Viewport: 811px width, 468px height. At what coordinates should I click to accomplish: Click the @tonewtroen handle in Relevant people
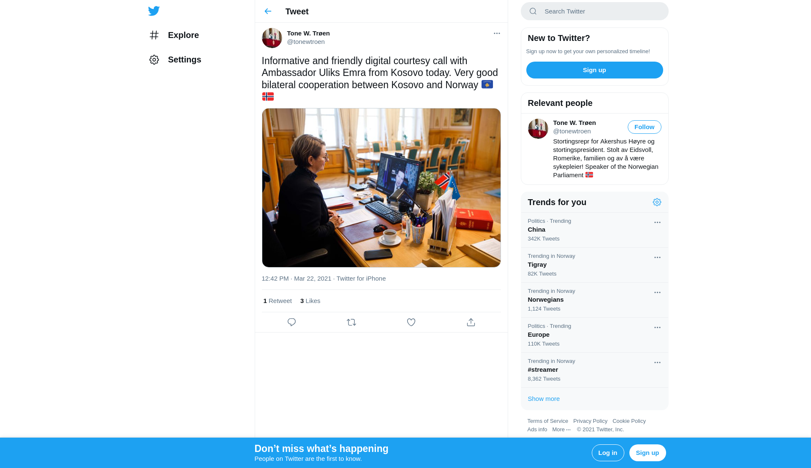coord(572,131)
